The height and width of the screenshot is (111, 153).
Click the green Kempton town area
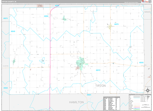(14, 61)
